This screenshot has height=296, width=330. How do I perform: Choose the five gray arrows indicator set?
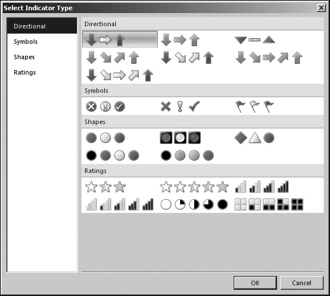tap(269, 57)
